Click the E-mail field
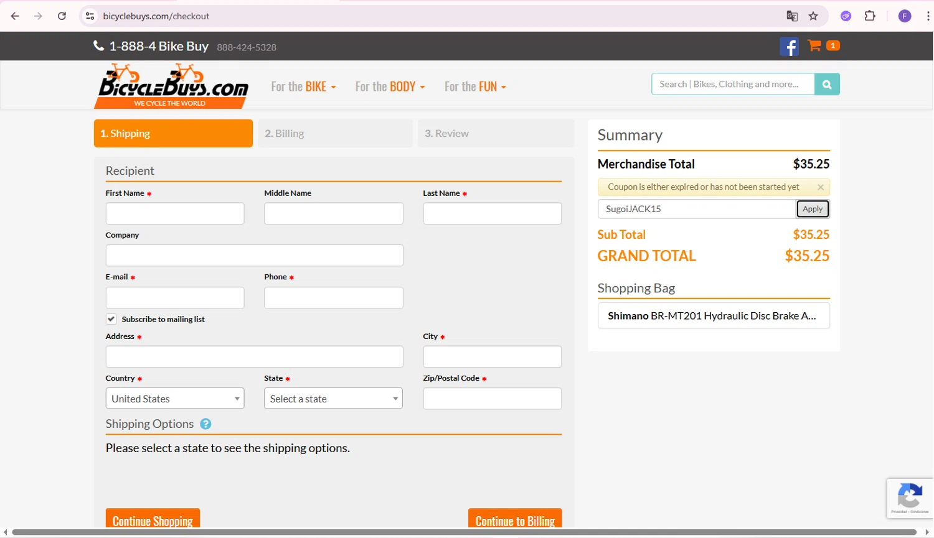Viewport: 934px width, 538px height. pyautogui.click(x=175, y=297)
